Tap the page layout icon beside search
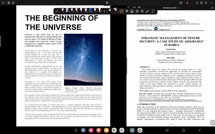Viewport: 215px width, 134px height. 201,3
